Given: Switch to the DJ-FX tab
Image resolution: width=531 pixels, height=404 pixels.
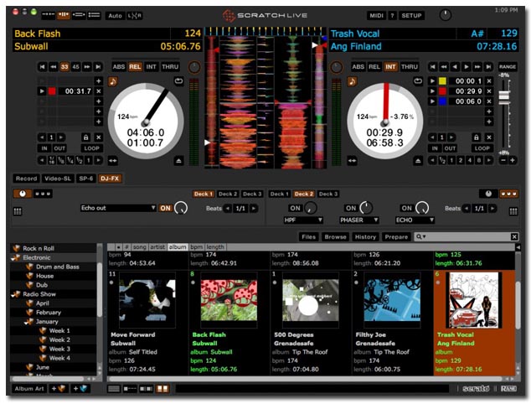Looking at the screenshot, I should point(110,179).
